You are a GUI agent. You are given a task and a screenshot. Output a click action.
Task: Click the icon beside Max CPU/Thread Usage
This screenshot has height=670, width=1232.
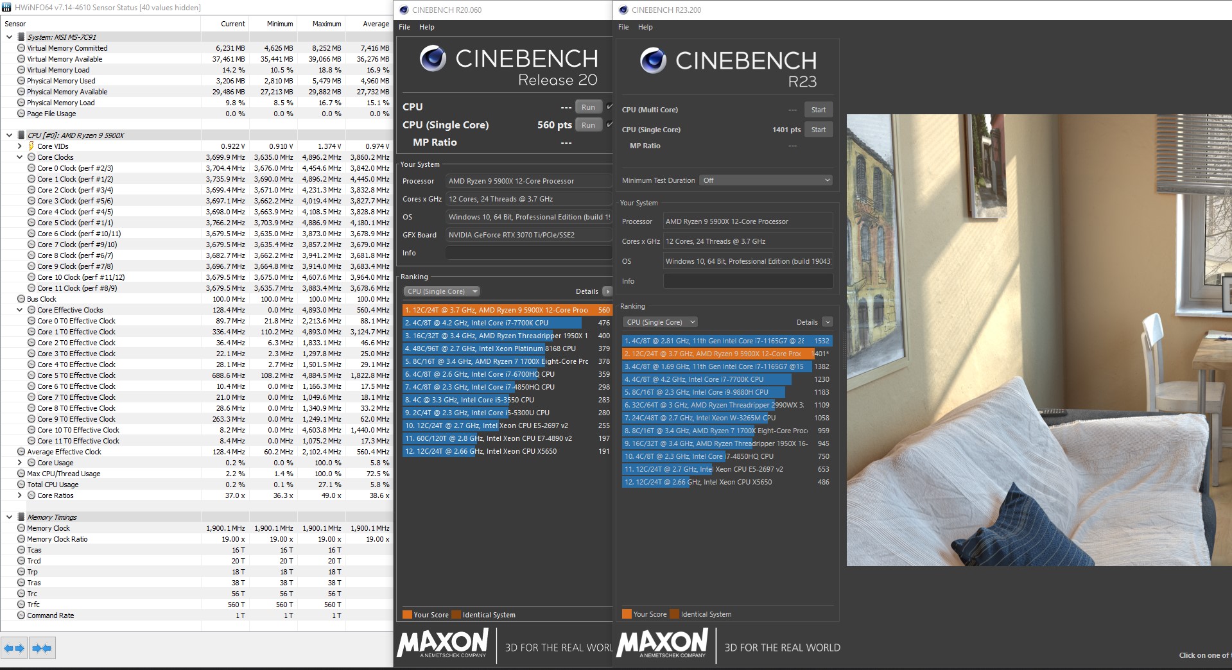[21, 474]
